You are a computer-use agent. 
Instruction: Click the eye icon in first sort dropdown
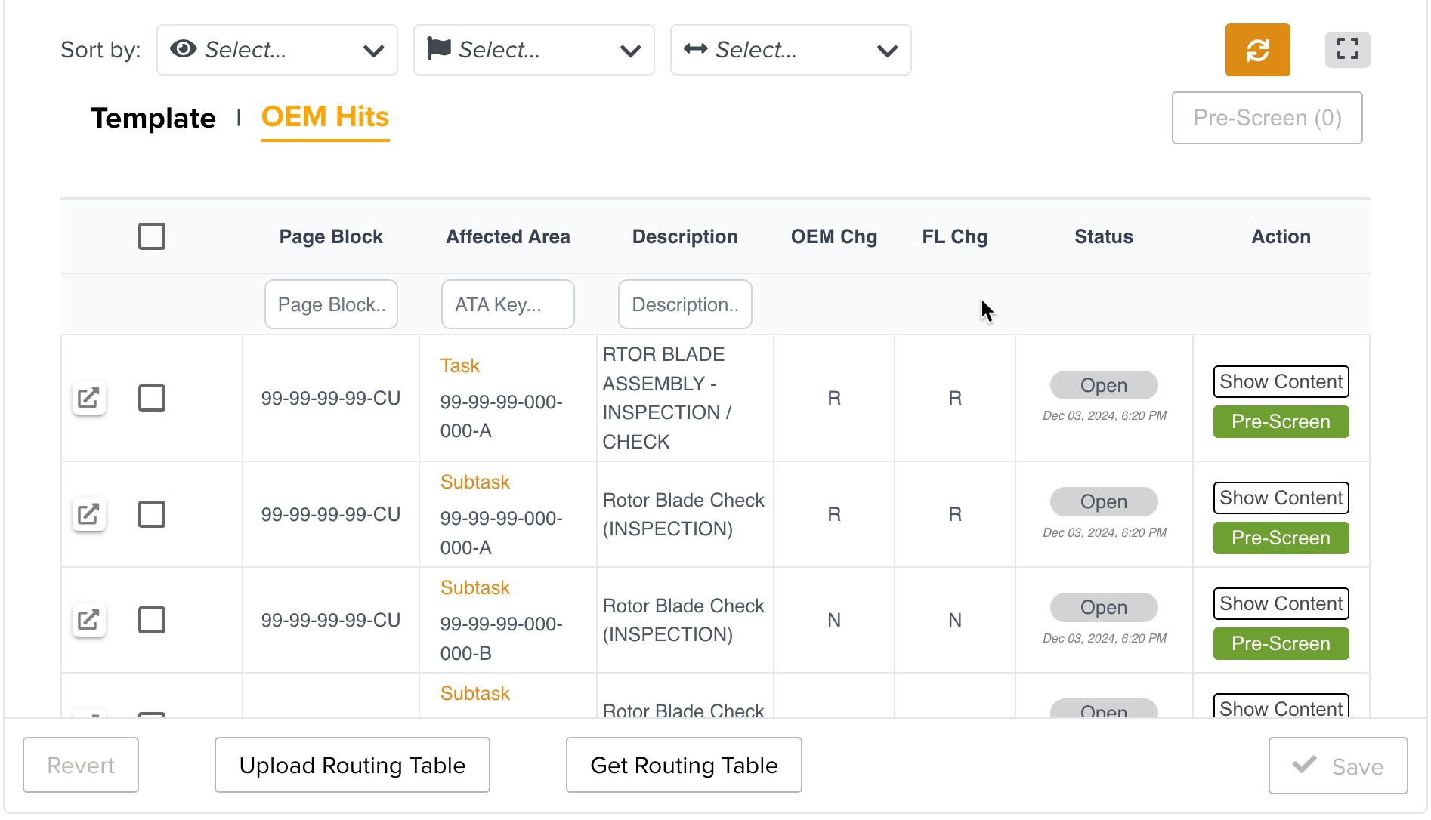(183, 49)
